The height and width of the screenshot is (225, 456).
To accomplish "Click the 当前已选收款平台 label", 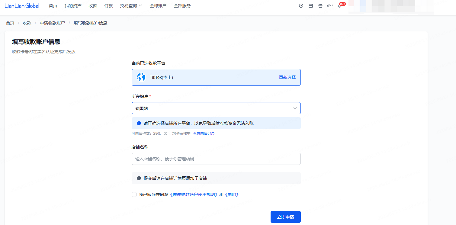I will tap(149, 63).
